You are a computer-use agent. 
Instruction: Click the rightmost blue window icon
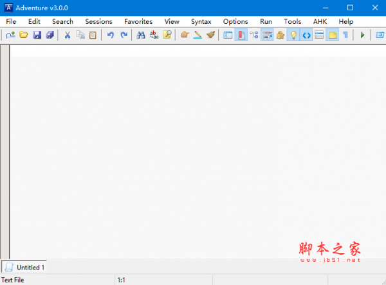click(380, 35)
